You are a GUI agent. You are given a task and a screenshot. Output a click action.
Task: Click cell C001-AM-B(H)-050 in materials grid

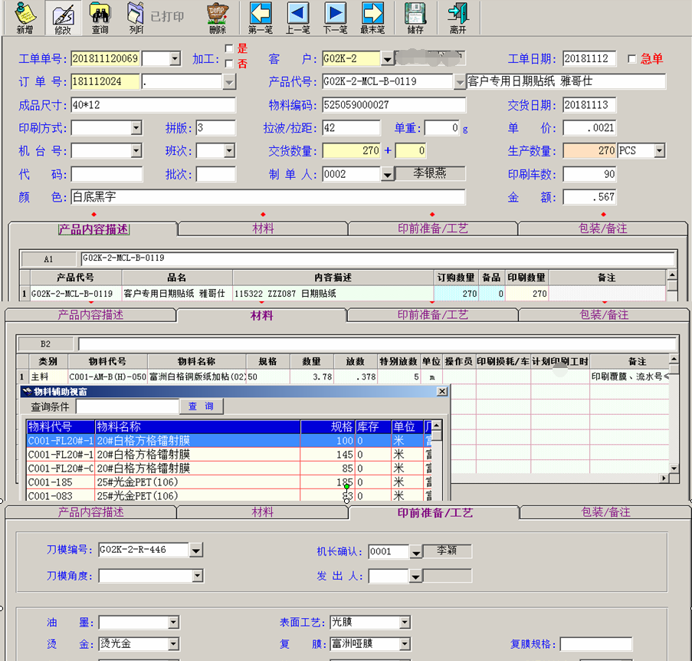(108, 377)
